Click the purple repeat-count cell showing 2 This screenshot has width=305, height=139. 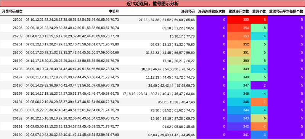click(259, 86)
